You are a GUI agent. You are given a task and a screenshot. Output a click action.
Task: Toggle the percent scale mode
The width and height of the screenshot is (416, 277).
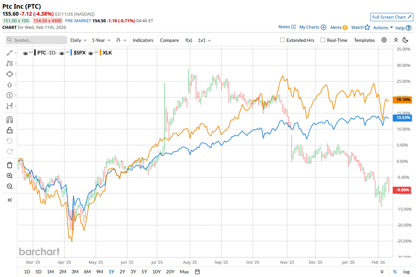(x=395, y=272)
